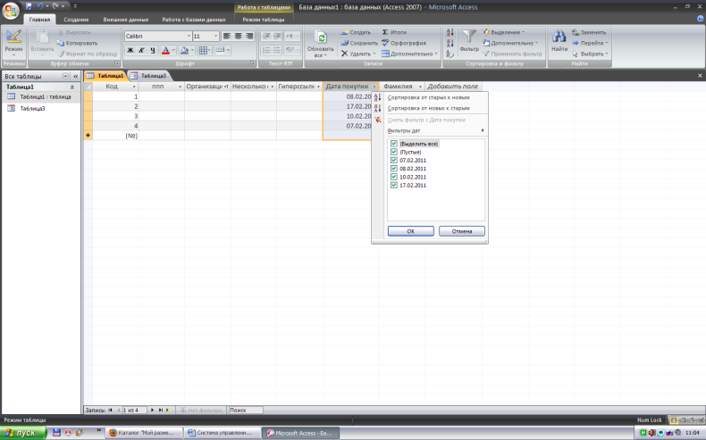The width and height of the screenshot is (706, 440).
Task: Click save icon in quick access toolbar
Action: (x=29, y=6)
